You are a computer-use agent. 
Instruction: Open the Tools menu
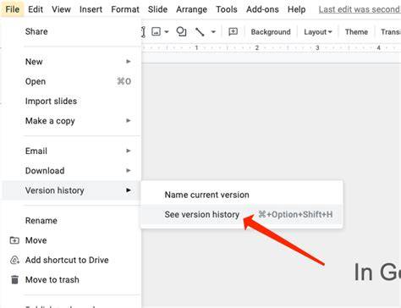(x=227, y=9)
